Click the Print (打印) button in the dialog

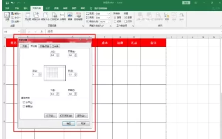[51, 116]
